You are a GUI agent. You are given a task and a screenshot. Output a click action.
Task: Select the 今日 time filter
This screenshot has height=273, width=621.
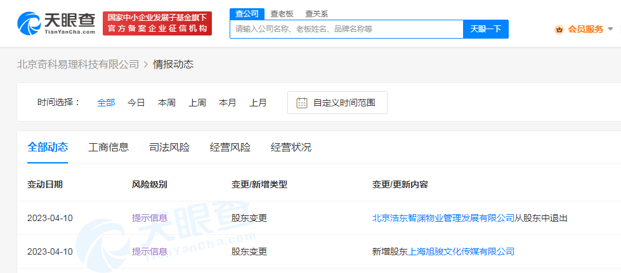click(x=136, y=103)
